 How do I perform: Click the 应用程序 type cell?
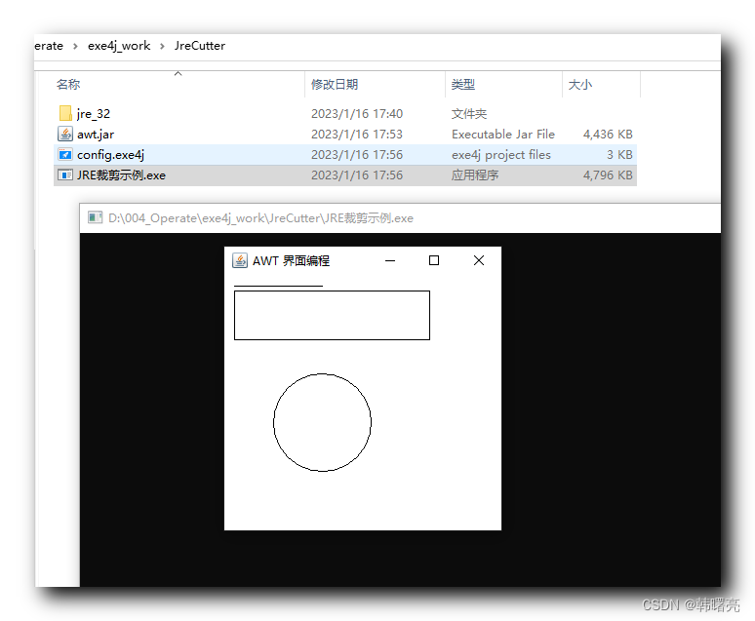point(475,175)
